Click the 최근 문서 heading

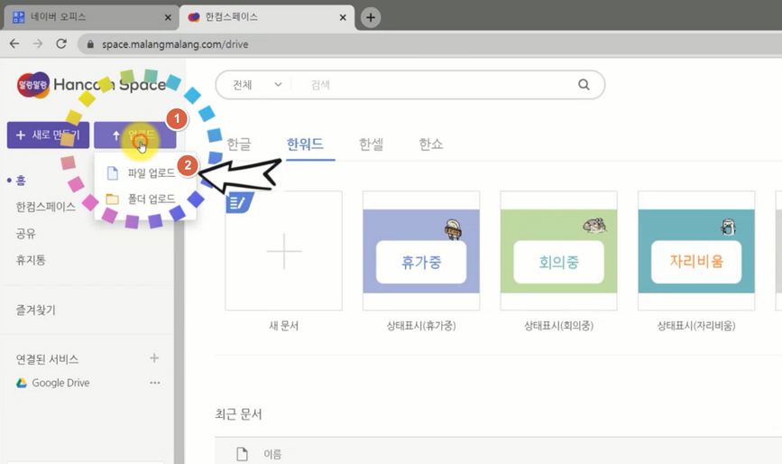click(x=238, y=414)
